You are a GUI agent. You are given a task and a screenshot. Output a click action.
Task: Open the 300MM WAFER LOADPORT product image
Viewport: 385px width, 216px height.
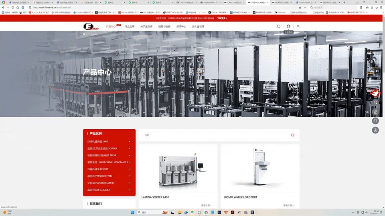[x=260, y=168]
